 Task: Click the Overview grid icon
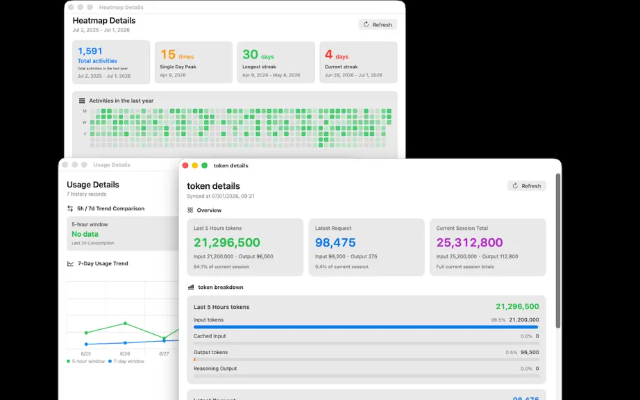190,210
